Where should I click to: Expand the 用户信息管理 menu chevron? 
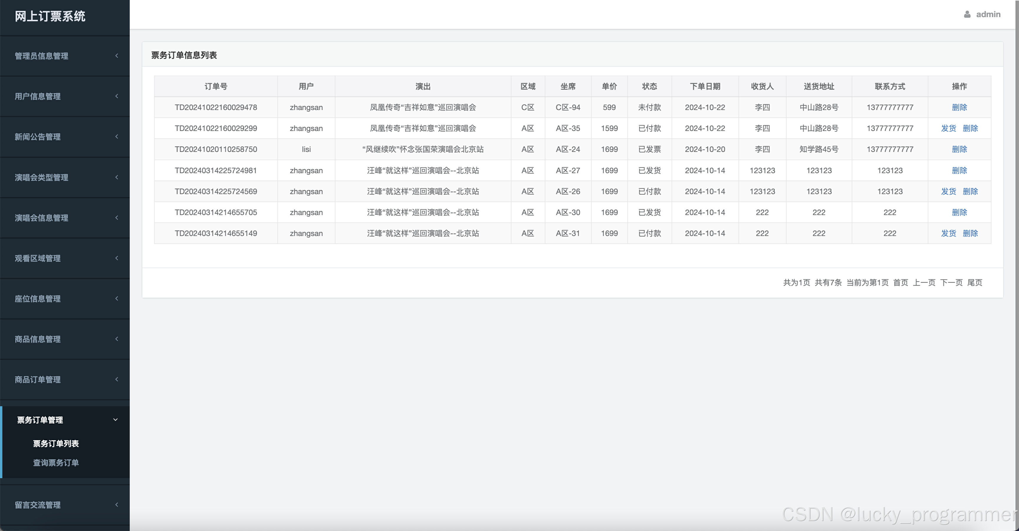click(x=117, y=96)
